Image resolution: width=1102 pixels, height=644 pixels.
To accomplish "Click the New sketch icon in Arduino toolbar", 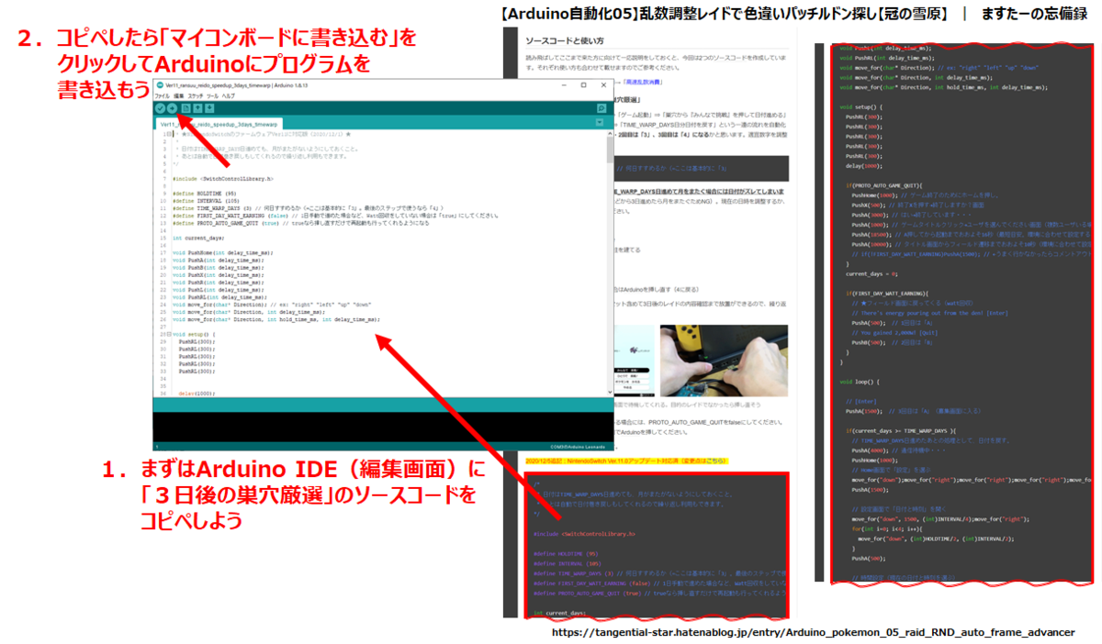I will click(186, 107).
